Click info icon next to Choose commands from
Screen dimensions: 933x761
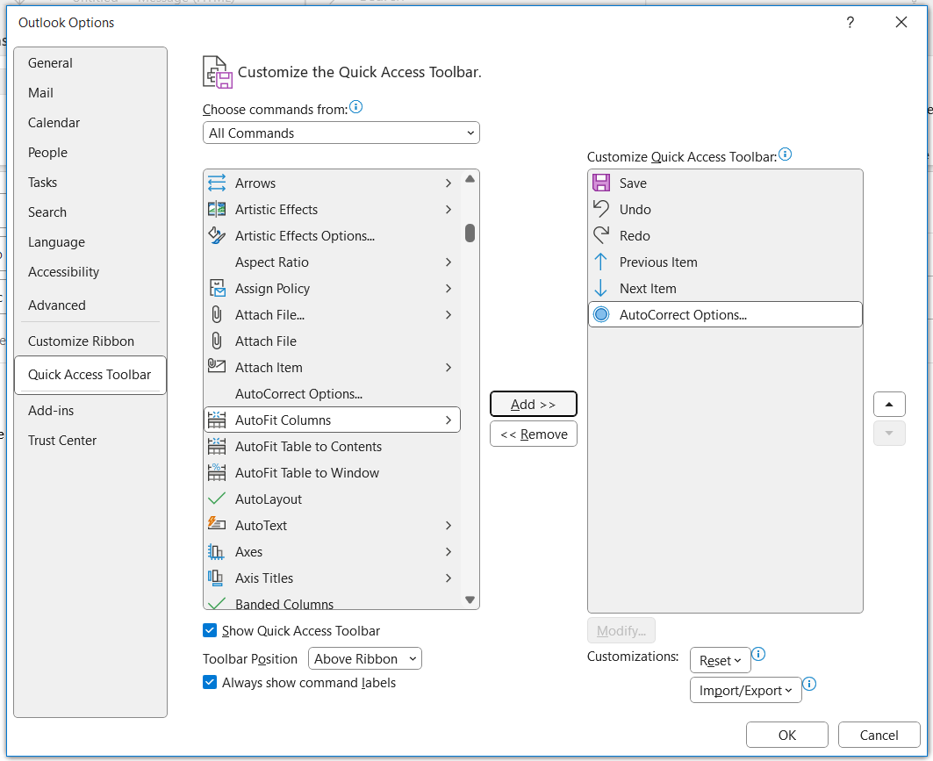pyautogui.click(x=355, y=106)
